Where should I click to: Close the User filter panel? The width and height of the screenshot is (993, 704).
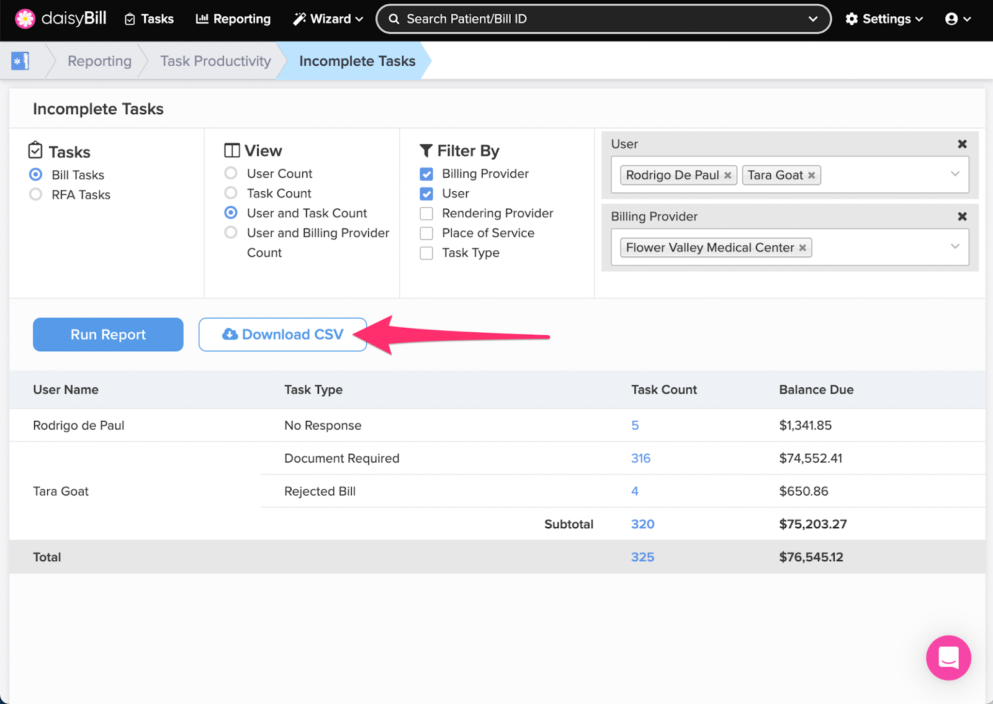[962, 144]
